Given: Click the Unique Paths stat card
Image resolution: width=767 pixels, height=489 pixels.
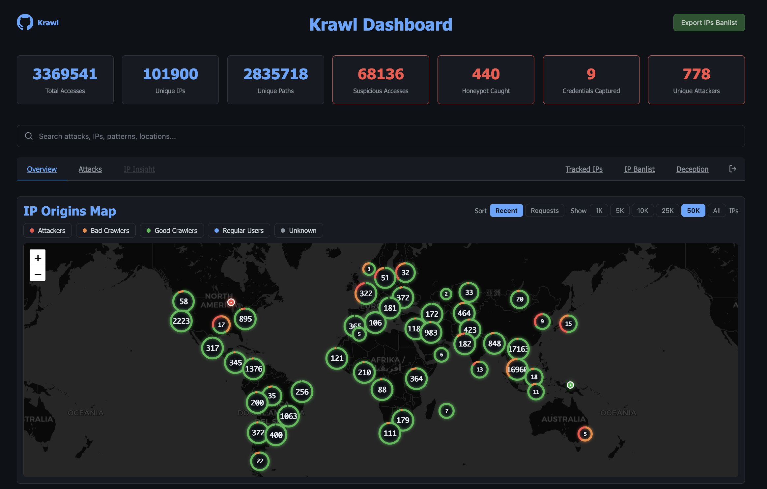Looking at the screenshot, I should (275, 80).
